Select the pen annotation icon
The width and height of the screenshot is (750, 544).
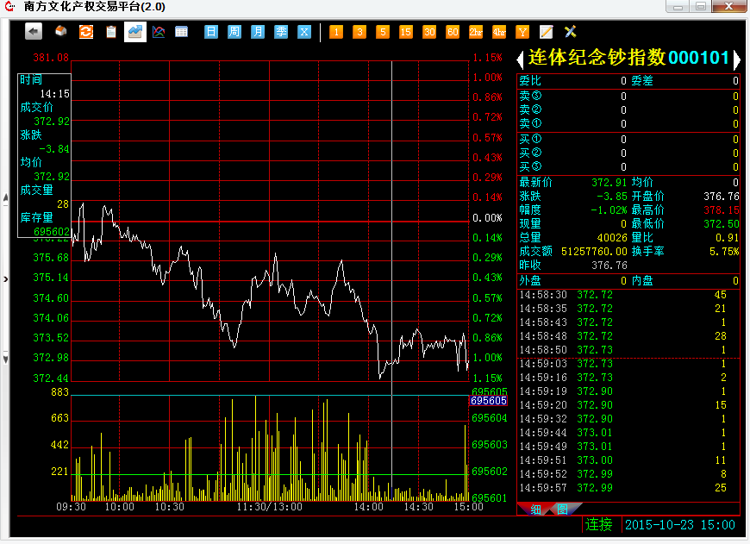tap(545, 31)
